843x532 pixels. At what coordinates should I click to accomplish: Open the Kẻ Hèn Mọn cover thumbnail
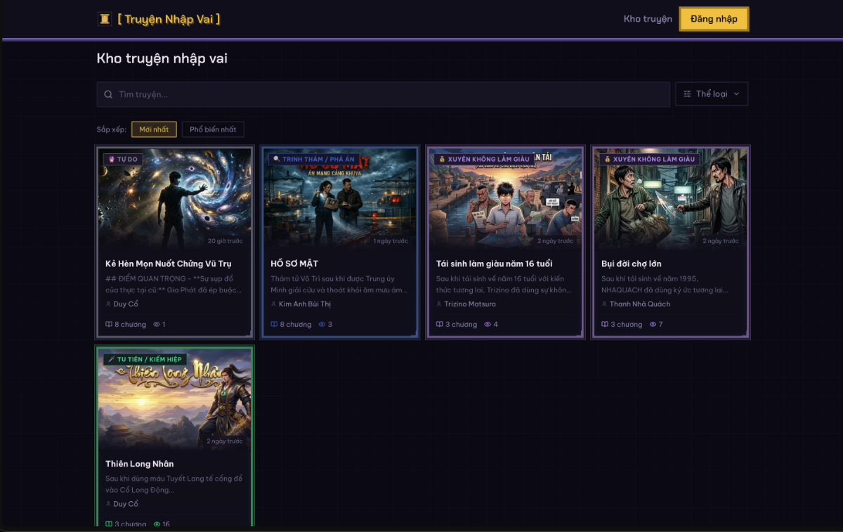(x=174, y=198)
